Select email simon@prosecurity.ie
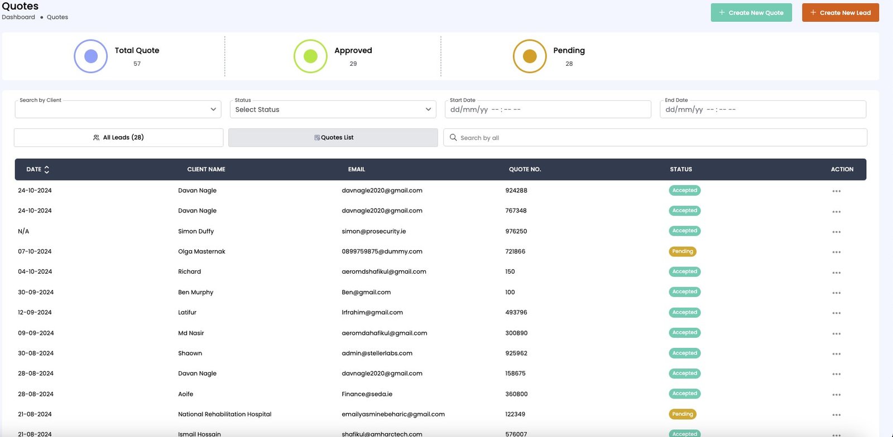This screenshot has height=437, width=893. (374, 231)
